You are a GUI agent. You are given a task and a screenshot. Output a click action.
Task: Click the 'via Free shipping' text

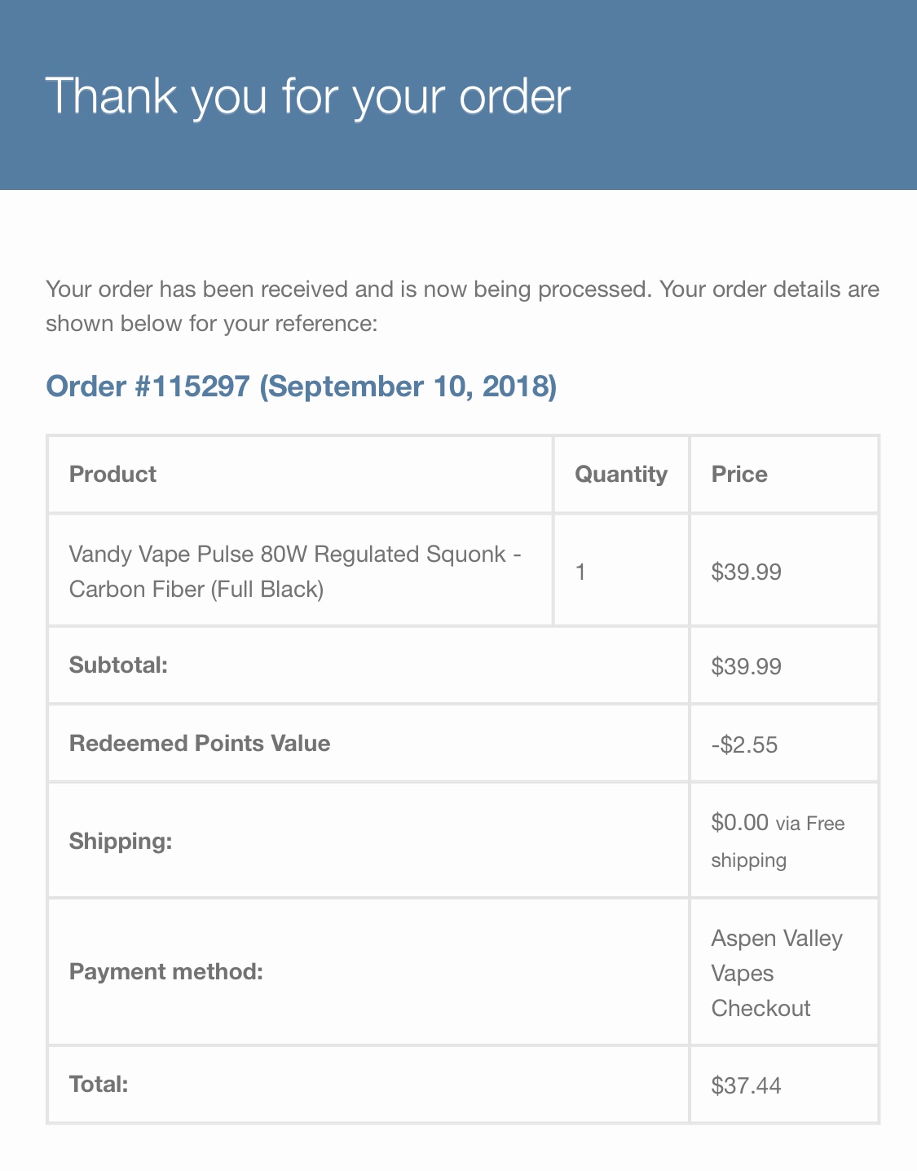809,824
